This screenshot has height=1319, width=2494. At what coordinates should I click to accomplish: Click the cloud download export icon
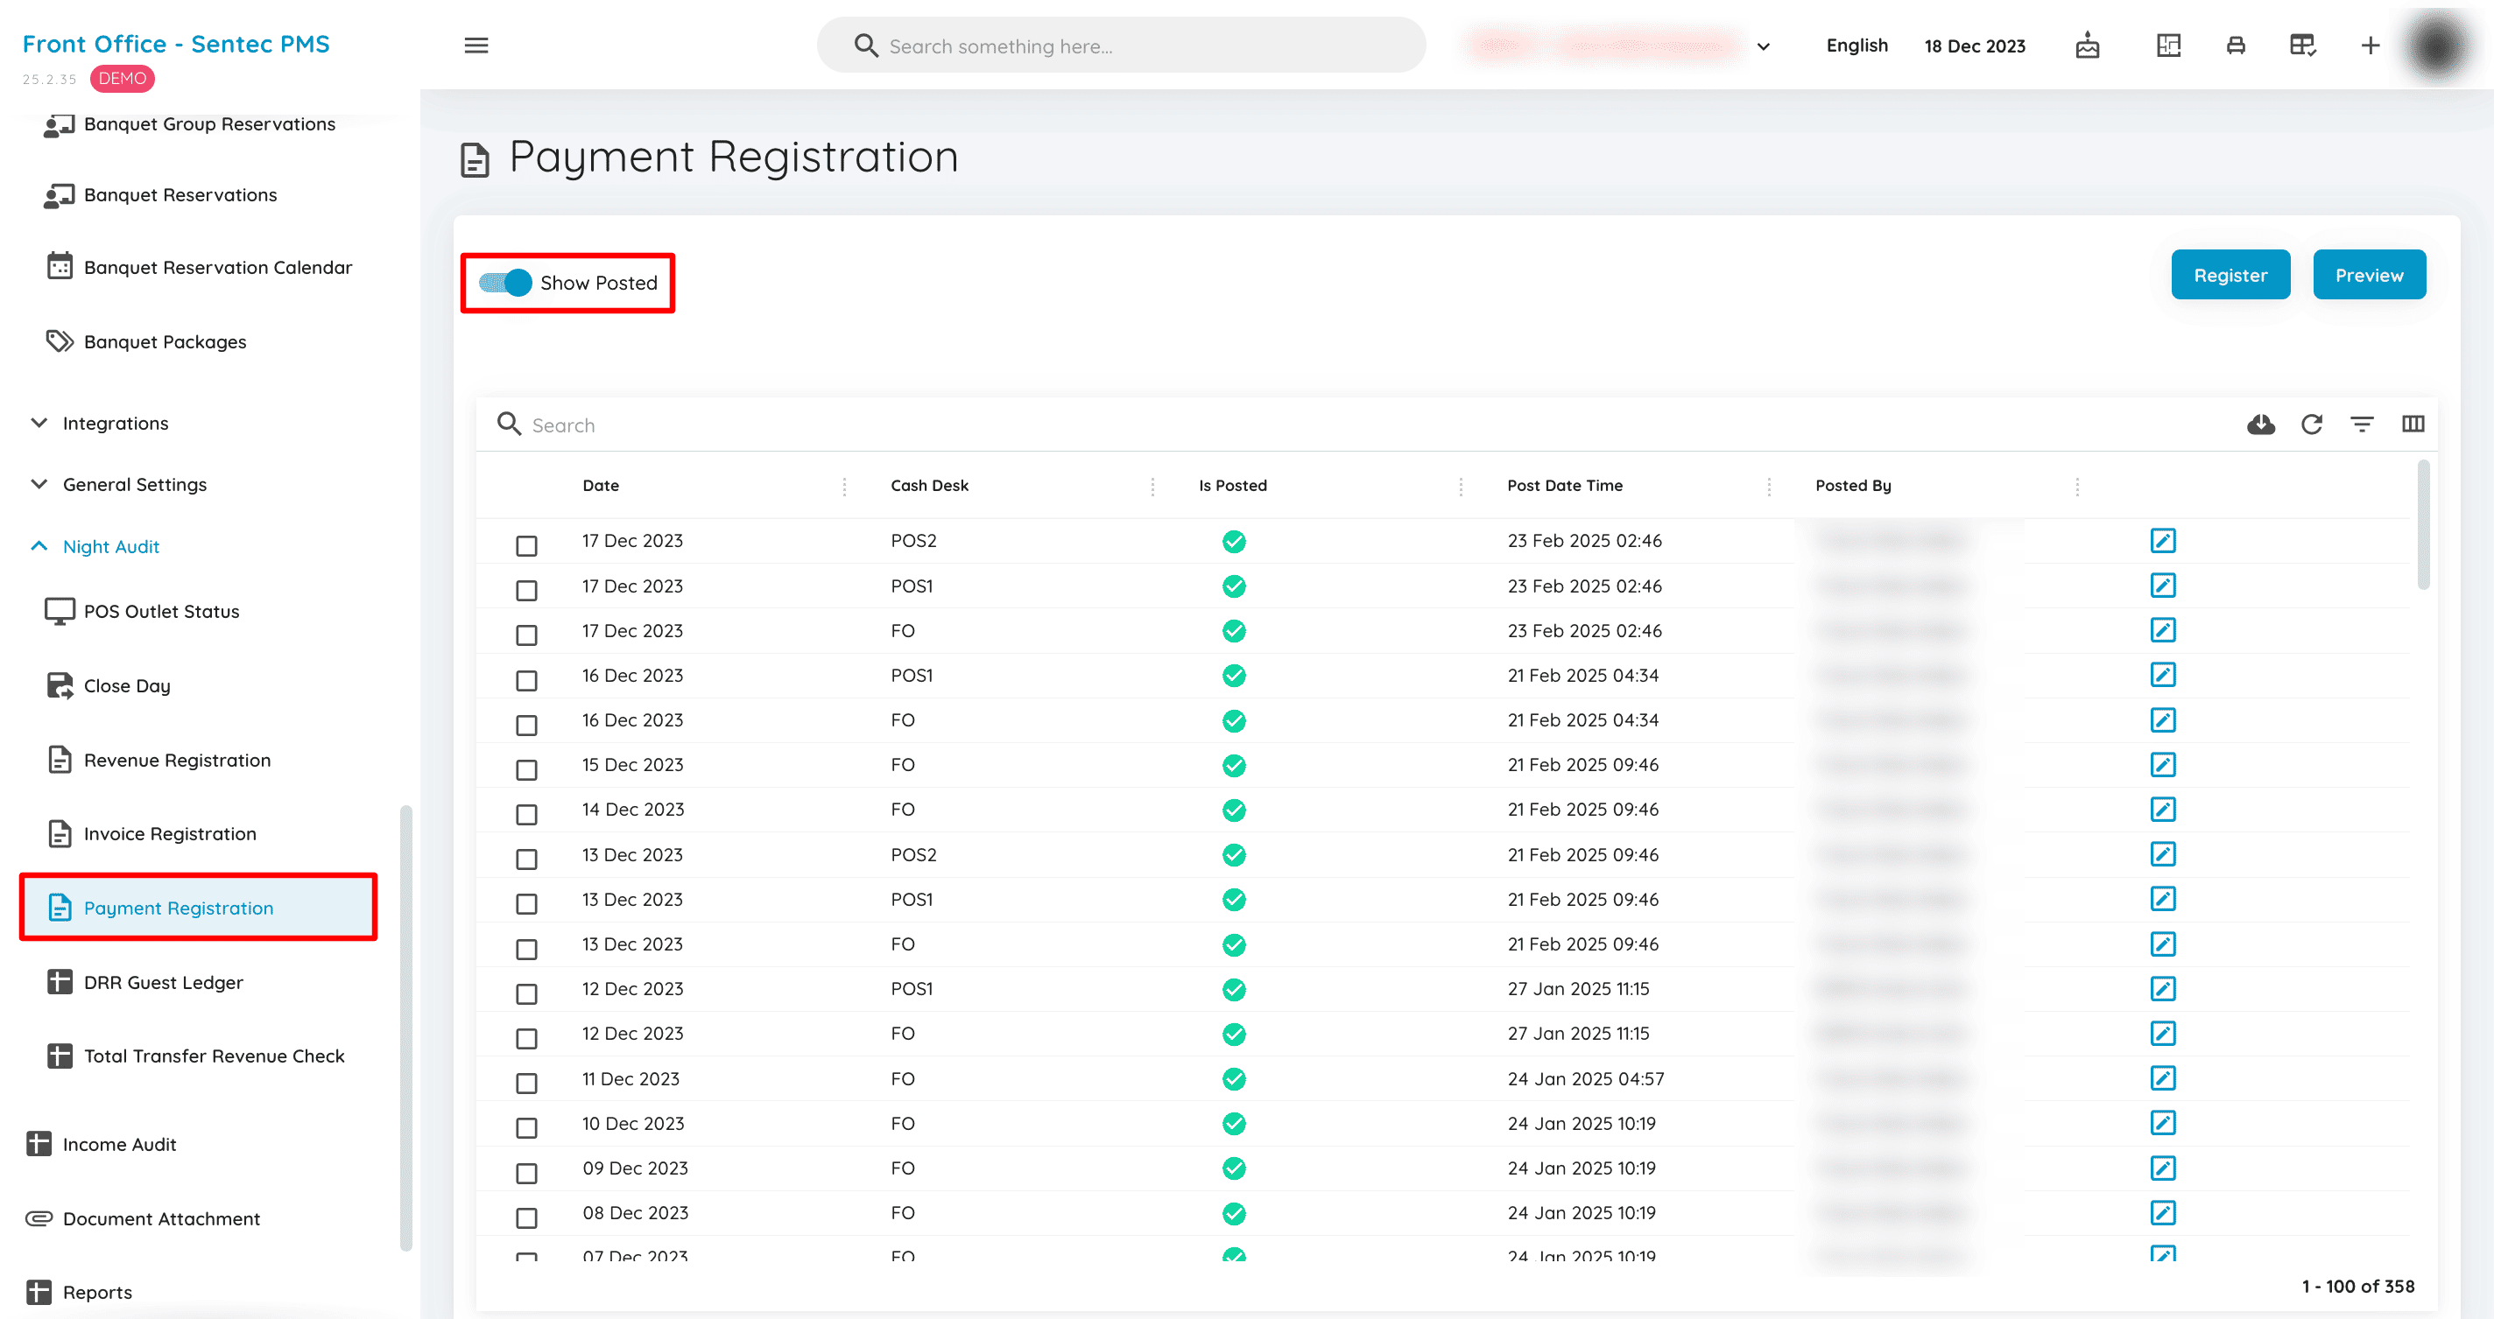[2261, 424]
